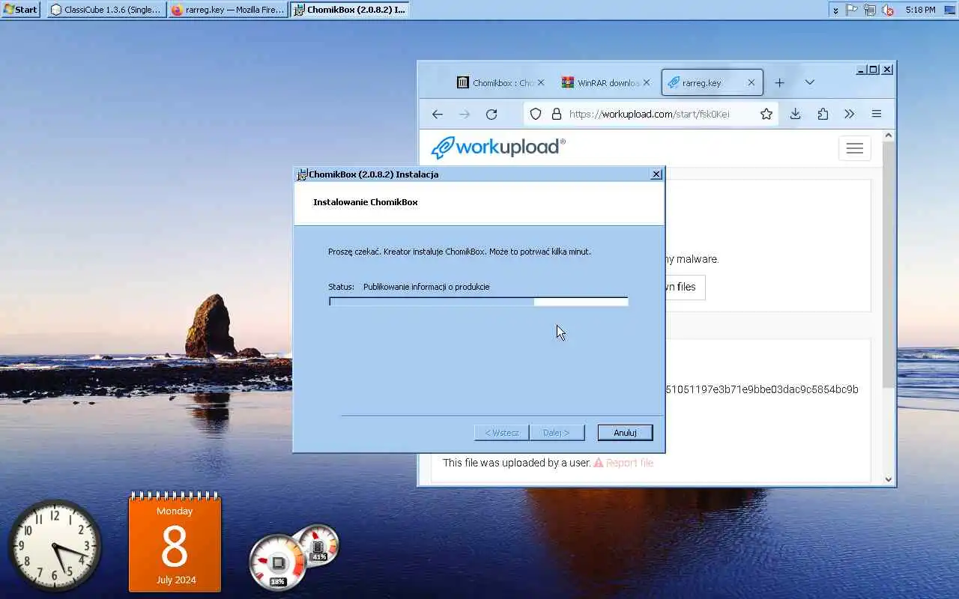This screenshot has height=599, width=959.
Task: Select the rarreg.key Firefox tab
Action: 712,83
